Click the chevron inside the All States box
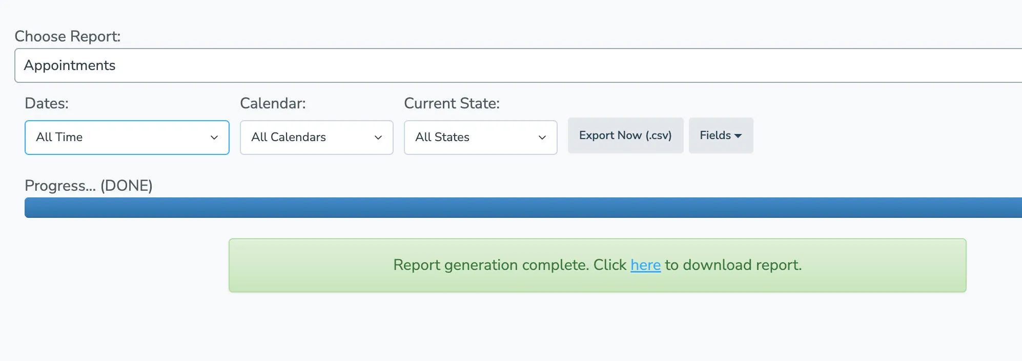Image resolution: width=1022 pixels, height=361 pixels. [x=542, y=137]
